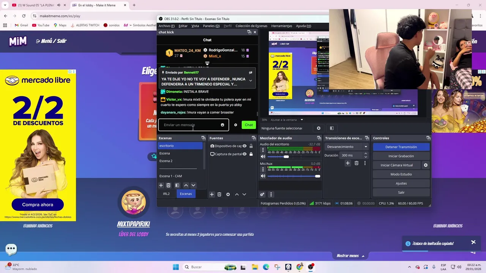This screenshot has height=273, width=486.
Task: Open virtual camera settings gear
Action: [426, 165]
